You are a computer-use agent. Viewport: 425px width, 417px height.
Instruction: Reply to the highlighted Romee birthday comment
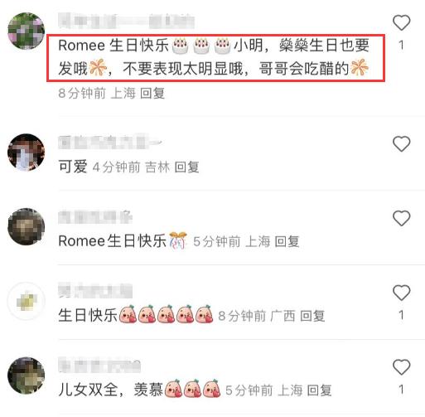[152, 93]
